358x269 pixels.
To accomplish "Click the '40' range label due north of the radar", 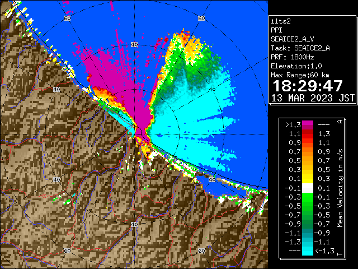I will coord(134,45).
